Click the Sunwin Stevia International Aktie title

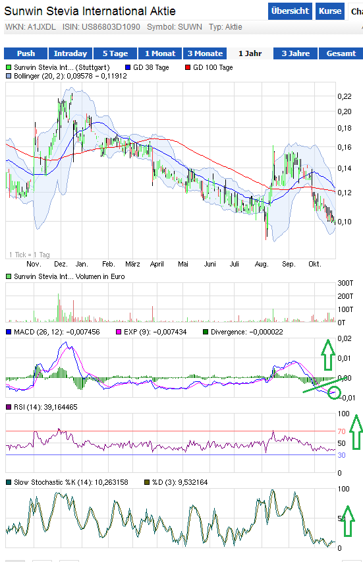tap(90, 11)
